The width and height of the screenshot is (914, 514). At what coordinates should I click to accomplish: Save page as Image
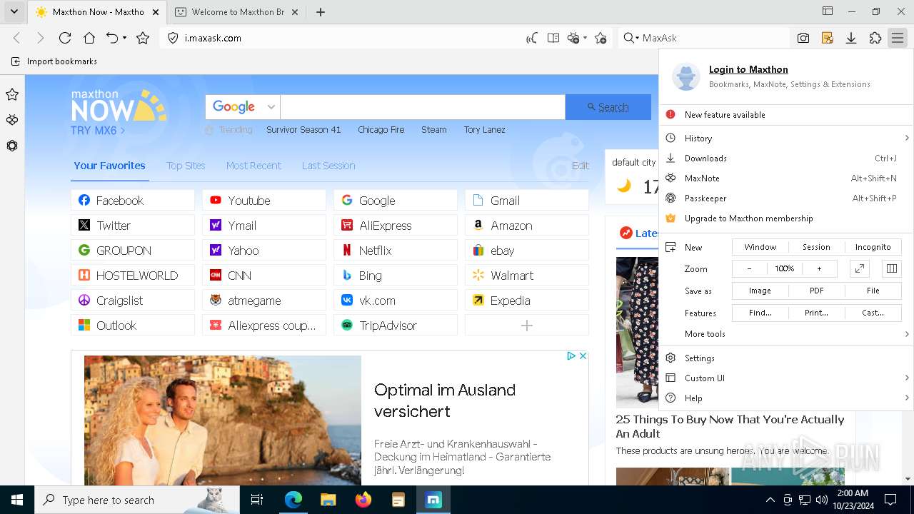pos(760,291)
